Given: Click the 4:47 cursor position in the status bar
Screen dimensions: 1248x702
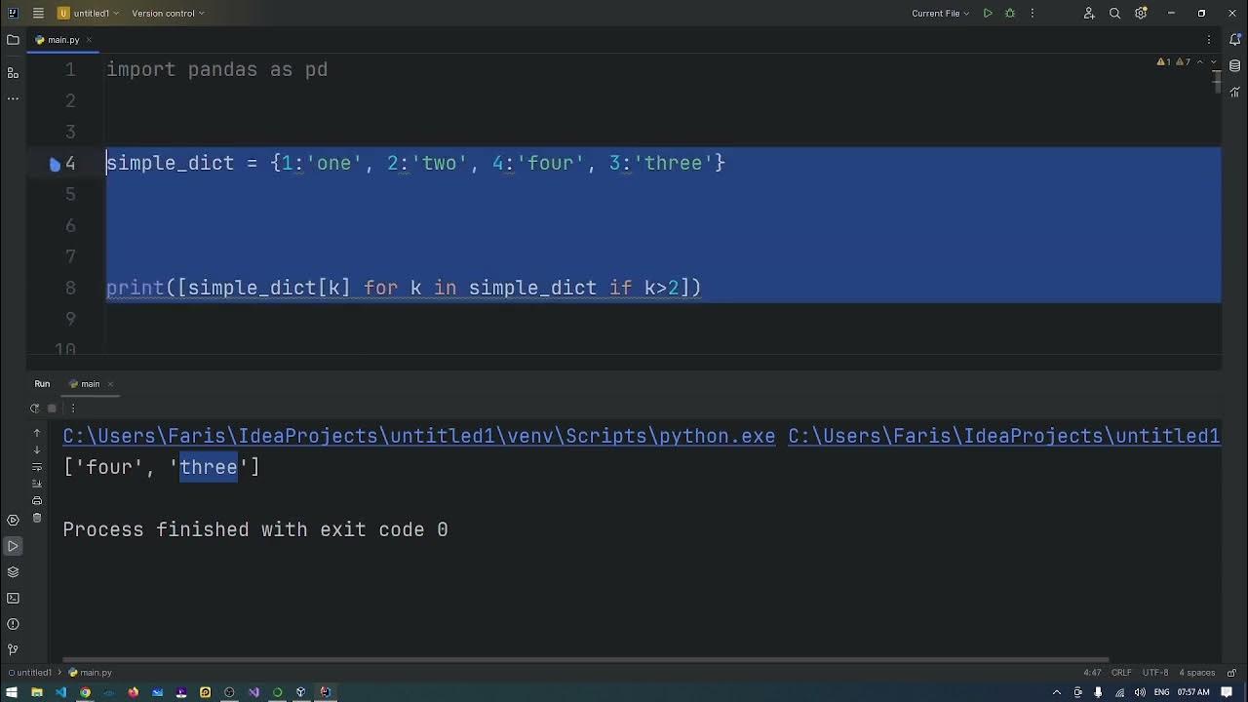Looking at the screenshot, I should click(1092, 673).
